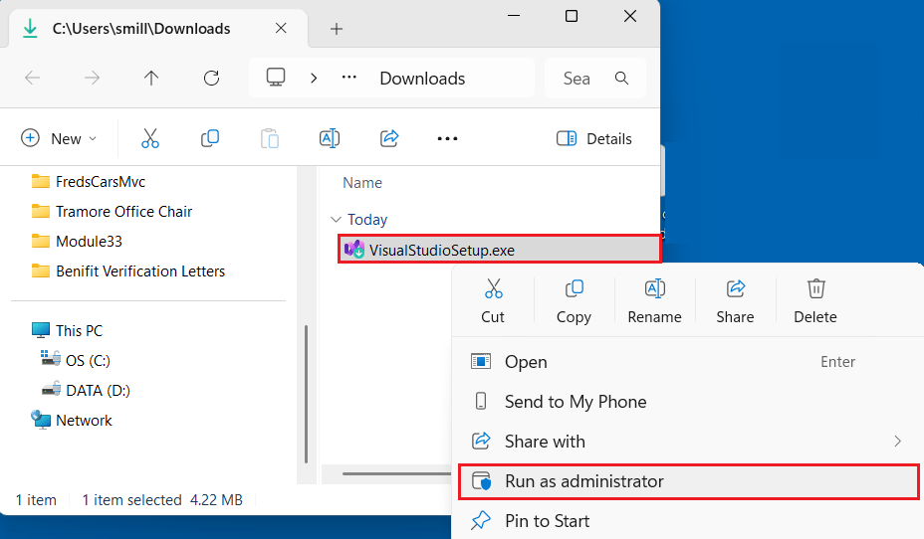Click the "1 item" status bar text
Image resolution: width=924 pixels, height=539 pixels.
[36, 500]
